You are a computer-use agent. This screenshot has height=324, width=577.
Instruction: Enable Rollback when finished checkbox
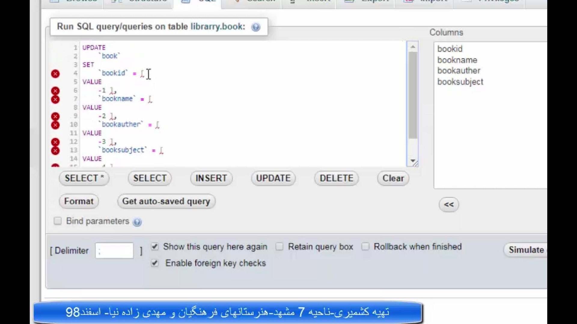tap(365, 247)
